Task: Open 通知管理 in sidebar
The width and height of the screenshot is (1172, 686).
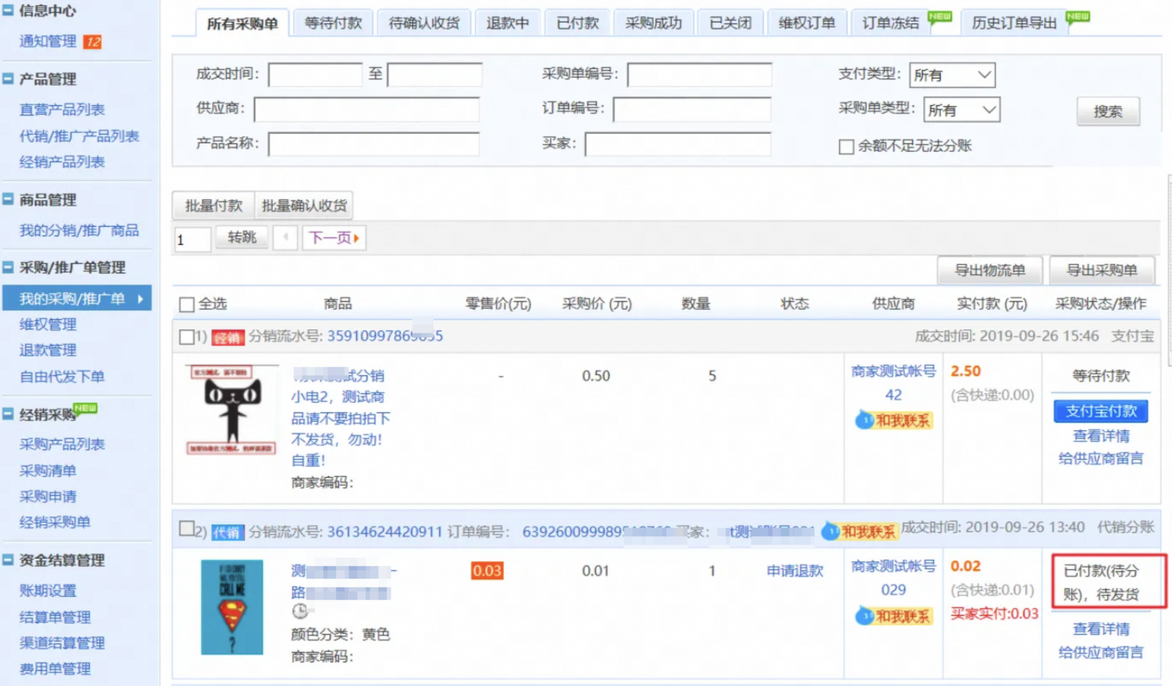Action: (x=48, y=41)
